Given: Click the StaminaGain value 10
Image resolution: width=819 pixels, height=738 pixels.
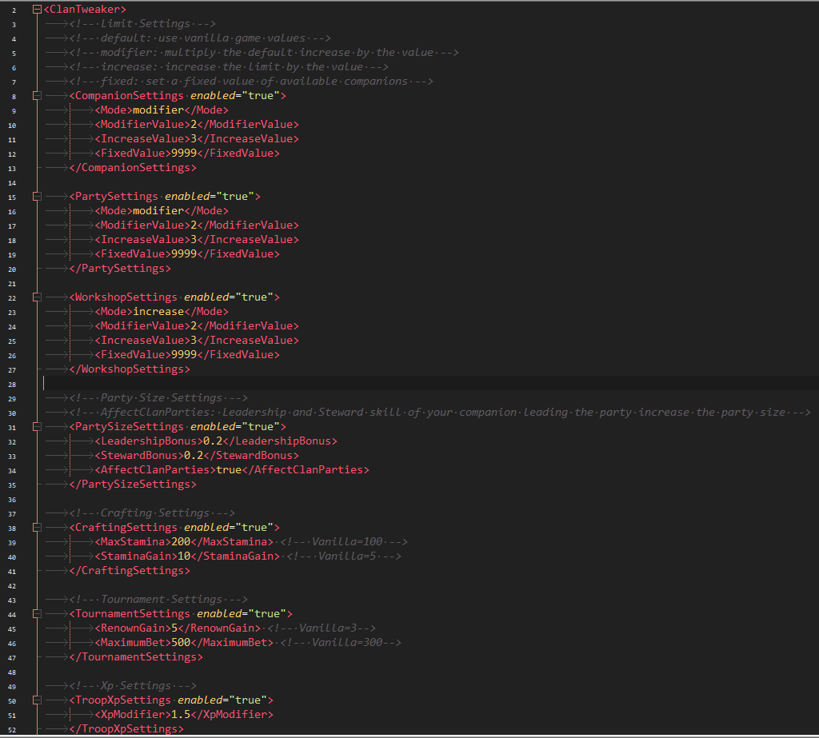Looking at the screenshot, I should pos(184,556).
